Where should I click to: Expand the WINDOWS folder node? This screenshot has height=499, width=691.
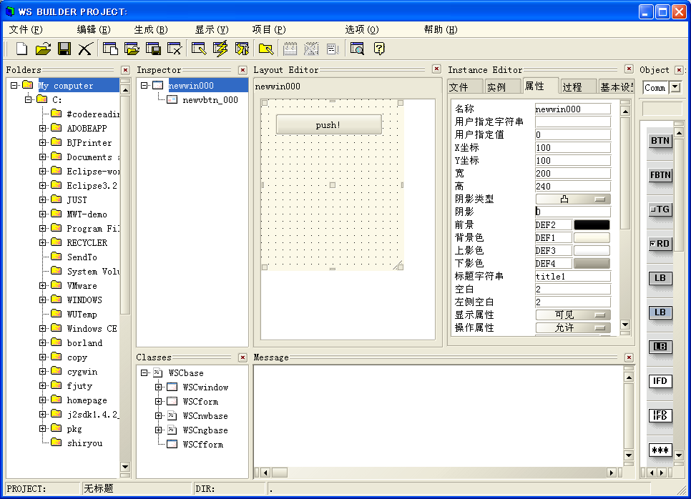tap(43, 300)
